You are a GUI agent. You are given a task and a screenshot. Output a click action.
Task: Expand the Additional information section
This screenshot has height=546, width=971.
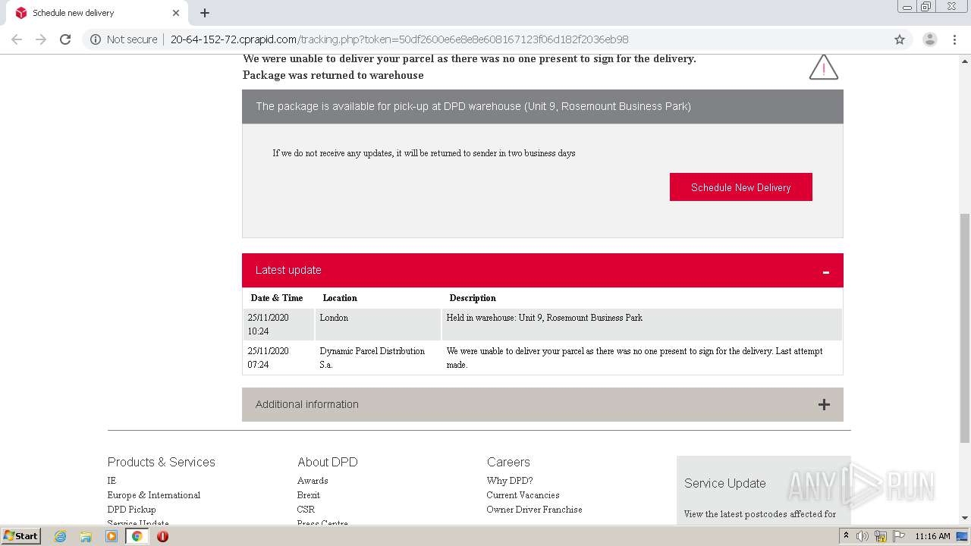(824, 405)
